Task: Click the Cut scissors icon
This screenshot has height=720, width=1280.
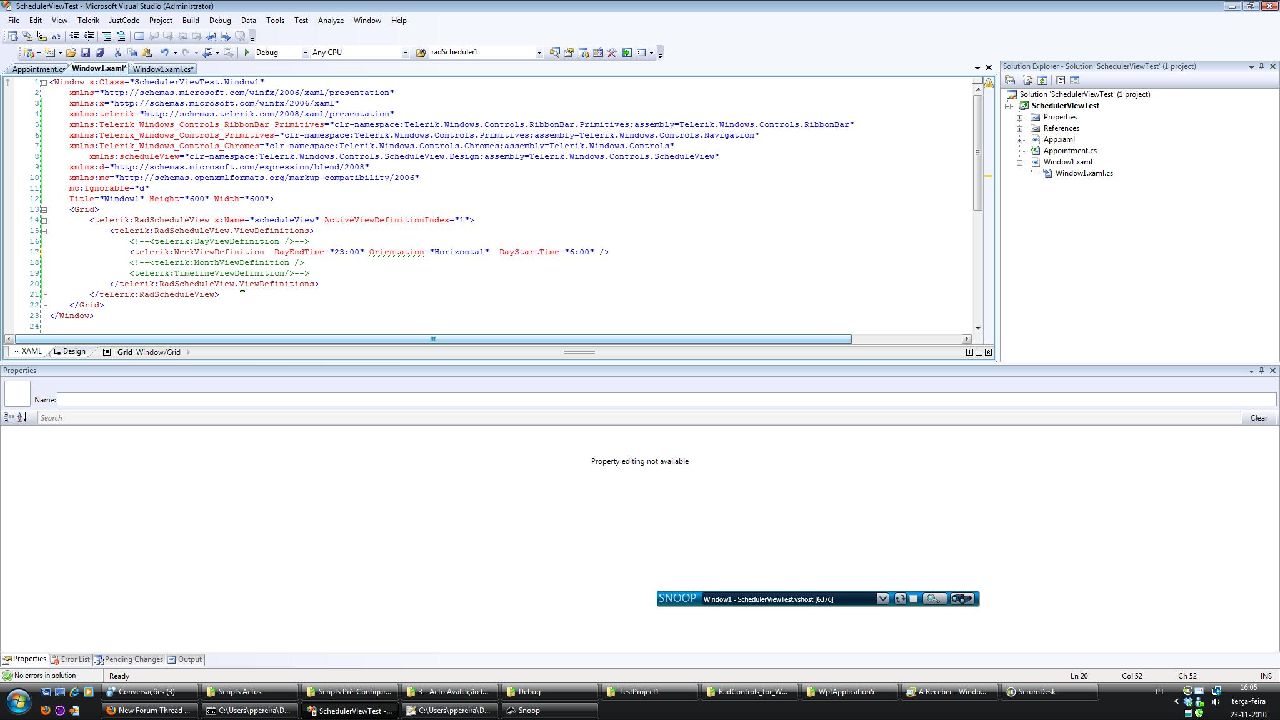Action: click(117, 52)
